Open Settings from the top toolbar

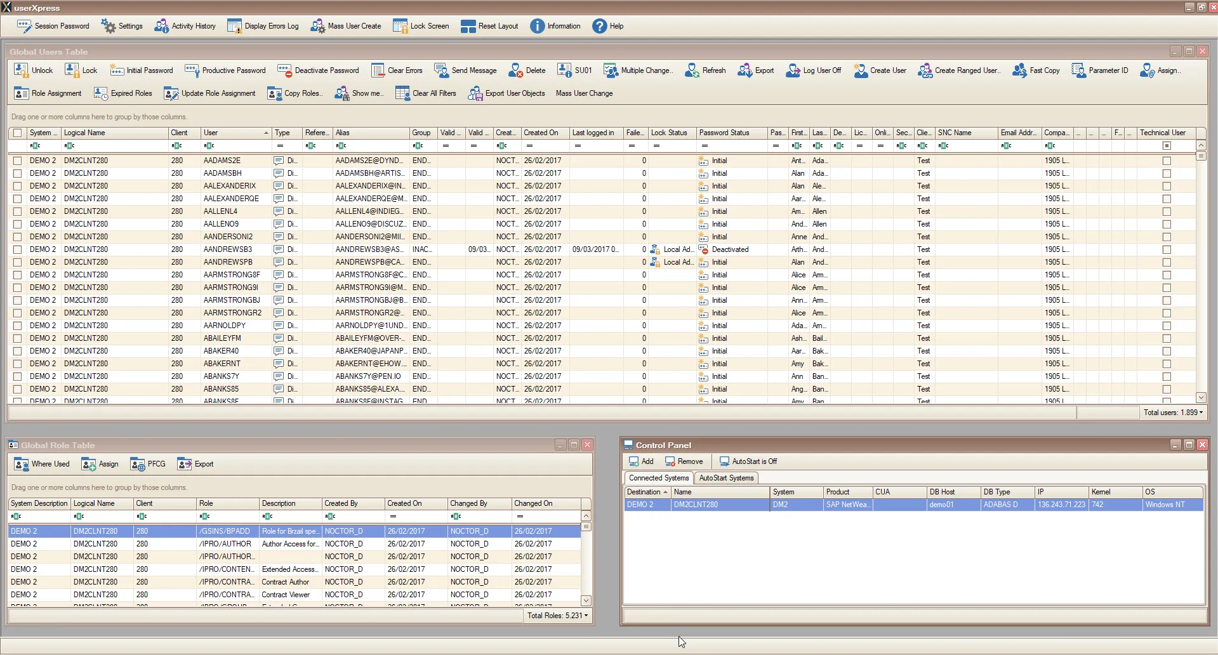tap(122, 26)
